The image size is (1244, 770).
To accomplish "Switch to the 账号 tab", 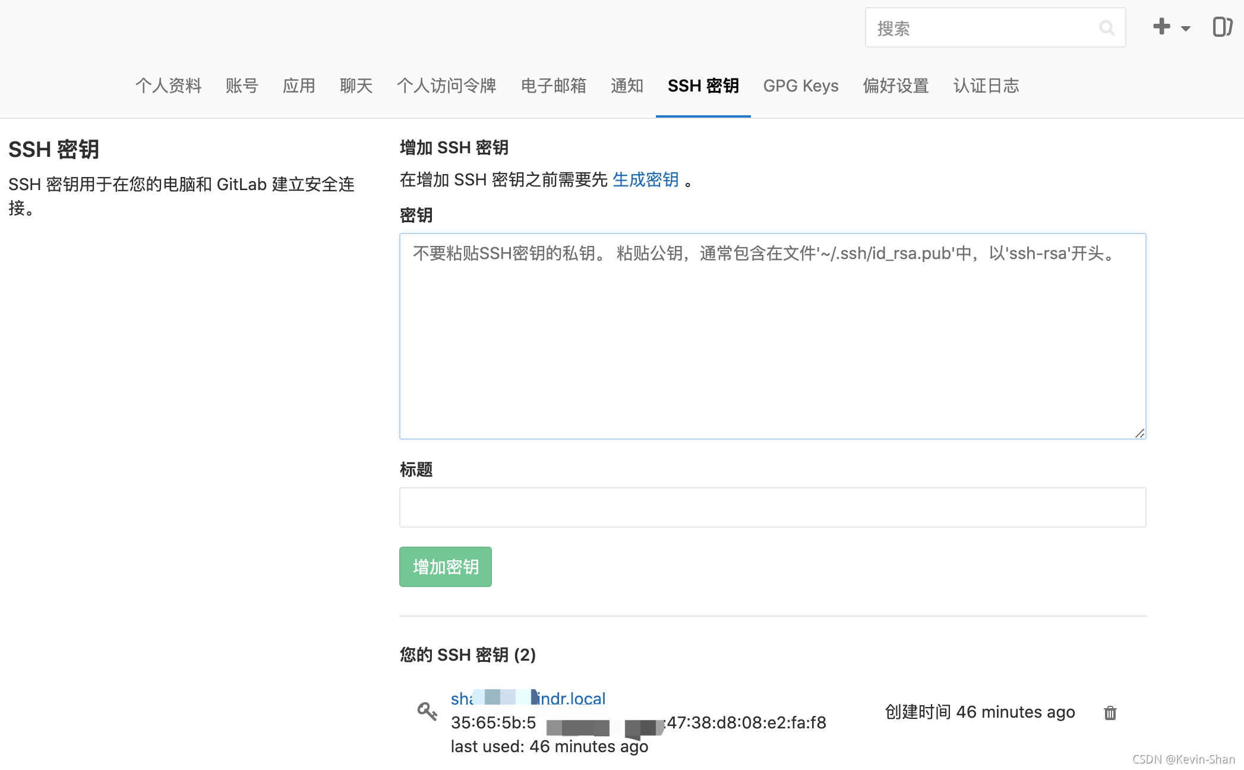I will (242, 86).
